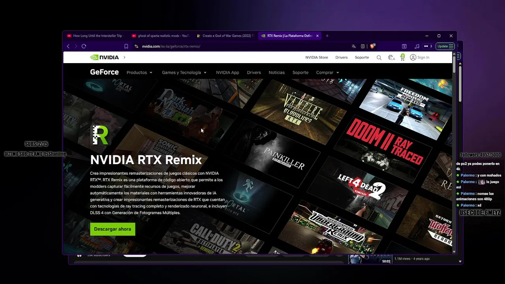Screen dimensions: 505x284
Task: Expand the Productos dropdown
Action: (139, 73)
